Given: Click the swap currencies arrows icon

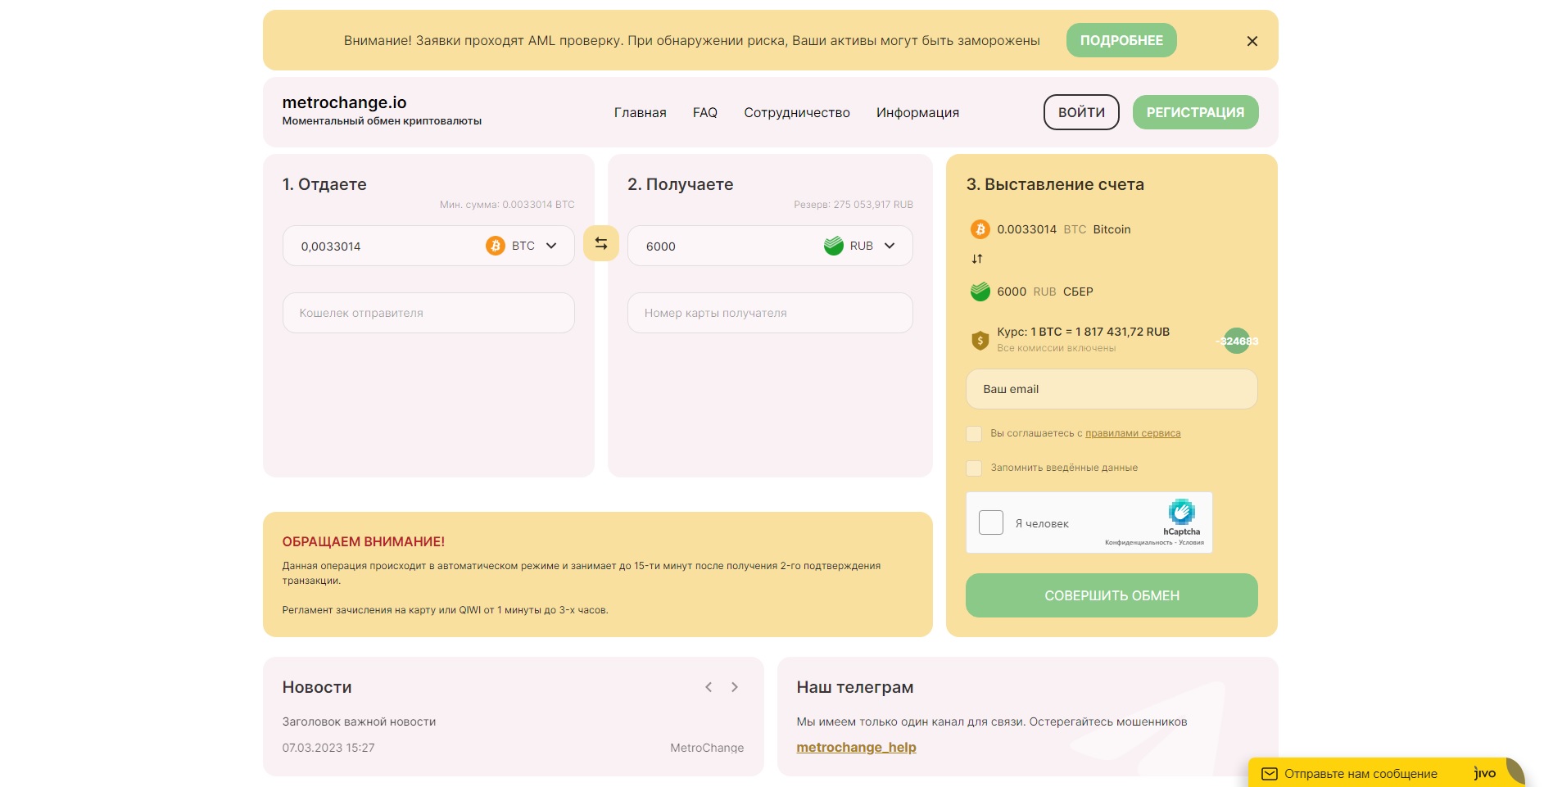Looking at the screenshot, I should point(600,243).
